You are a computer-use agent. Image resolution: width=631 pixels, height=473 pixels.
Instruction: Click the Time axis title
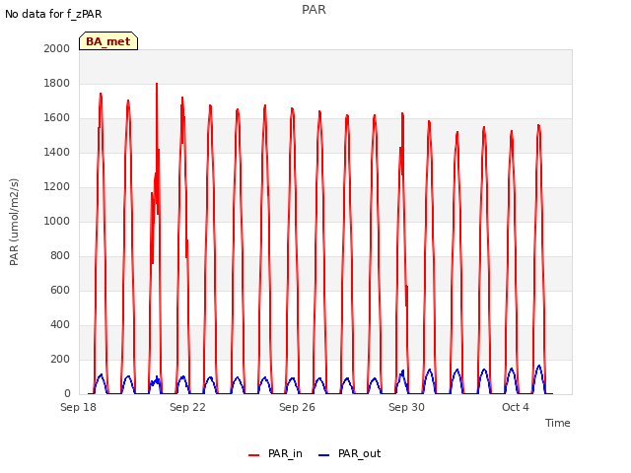[558, 423]
